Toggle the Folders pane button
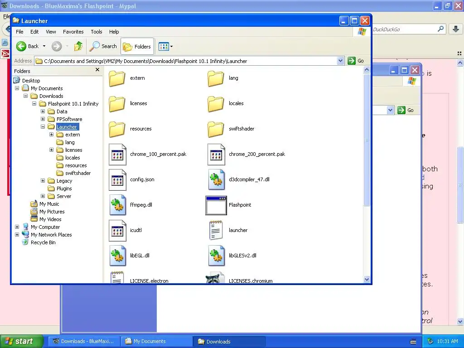 (137, 47)
